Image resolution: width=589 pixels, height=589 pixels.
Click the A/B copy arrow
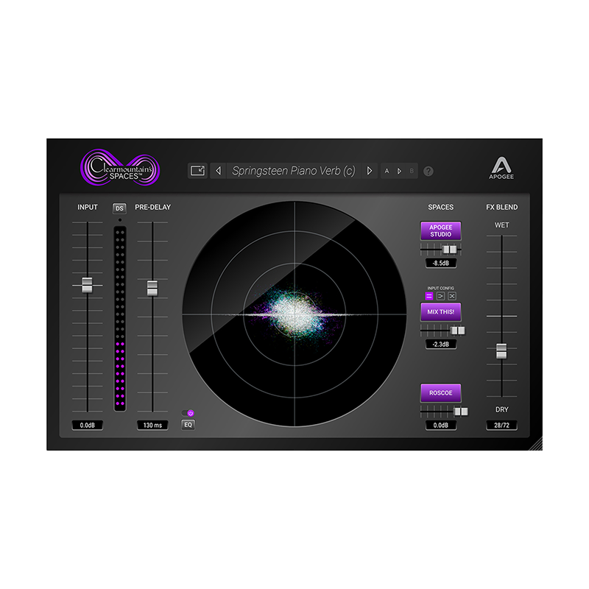tap(399, 170)
